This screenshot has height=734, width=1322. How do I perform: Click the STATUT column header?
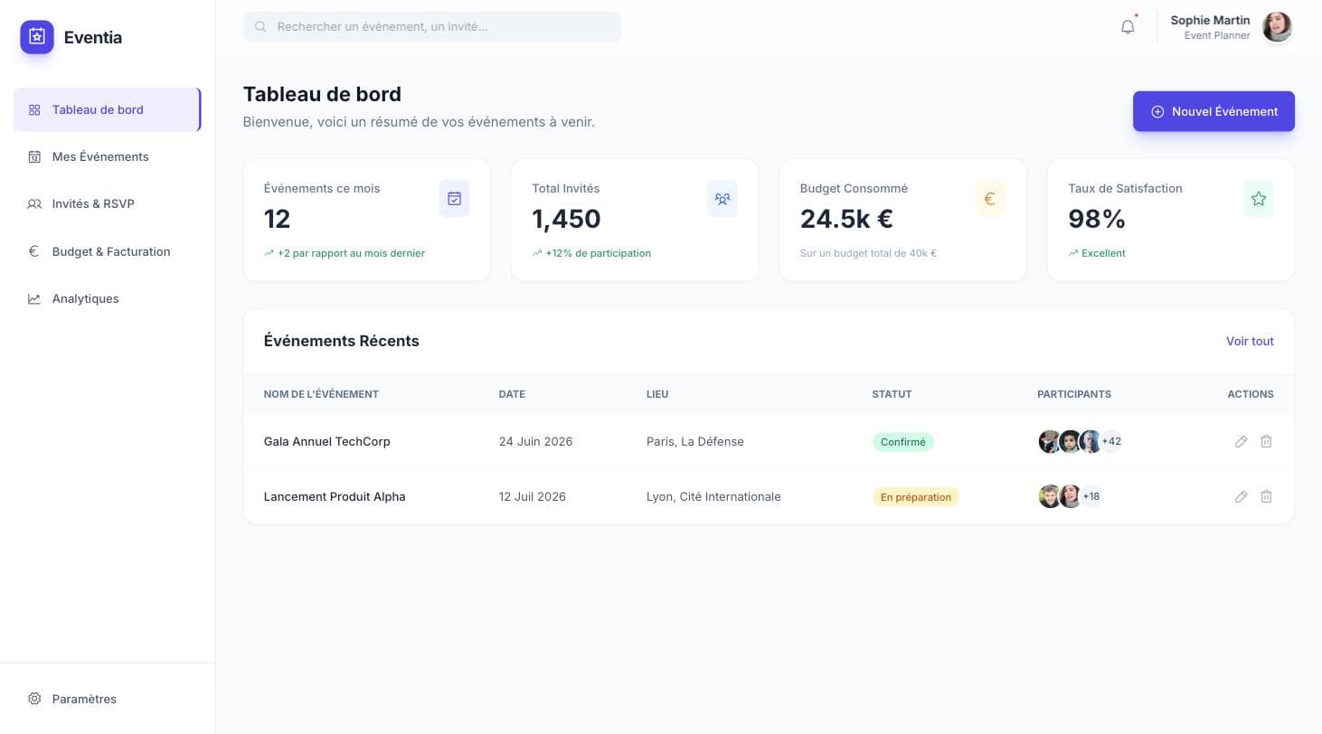click(x=892, y=394)
